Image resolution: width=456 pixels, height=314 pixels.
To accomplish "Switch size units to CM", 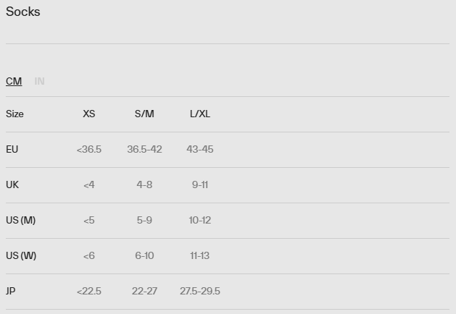I will point(14,81).
